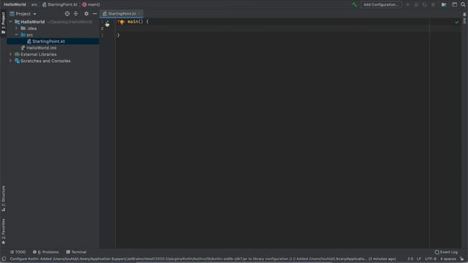This screenshot has height=263, width=468.
Task: Click main() in the navigation breadcrumb
Action: [91, 4]
